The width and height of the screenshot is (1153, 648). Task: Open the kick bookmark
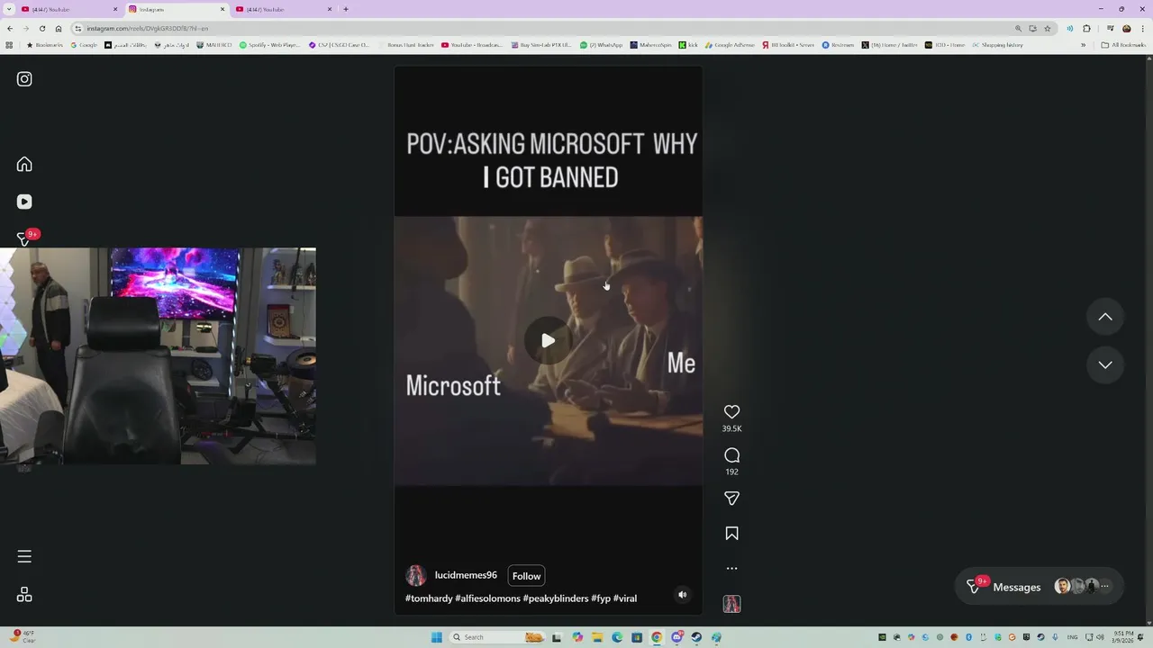pyautogui.click(x=689, y=44)
